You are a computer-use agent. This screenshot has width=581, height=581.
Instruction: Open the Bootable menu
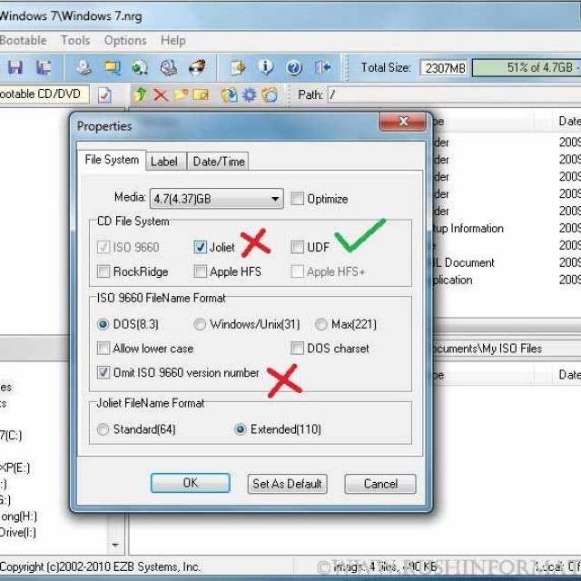[24, 40]
